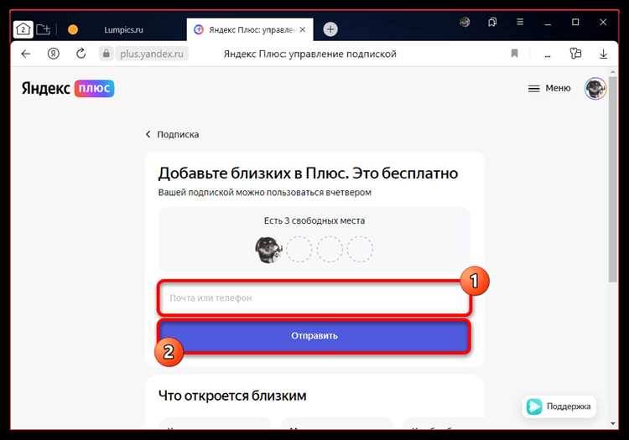This screenshot has width=629, height=440.
Task: Open the collections bookmark icon in title bar
Action: coord(492,22)
